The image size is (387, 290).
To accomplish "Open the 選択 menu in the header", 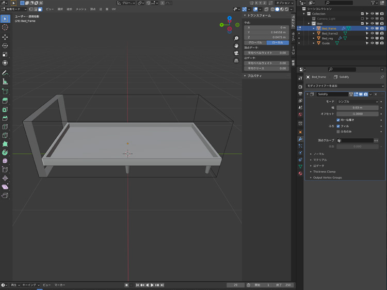I will 60,9.
